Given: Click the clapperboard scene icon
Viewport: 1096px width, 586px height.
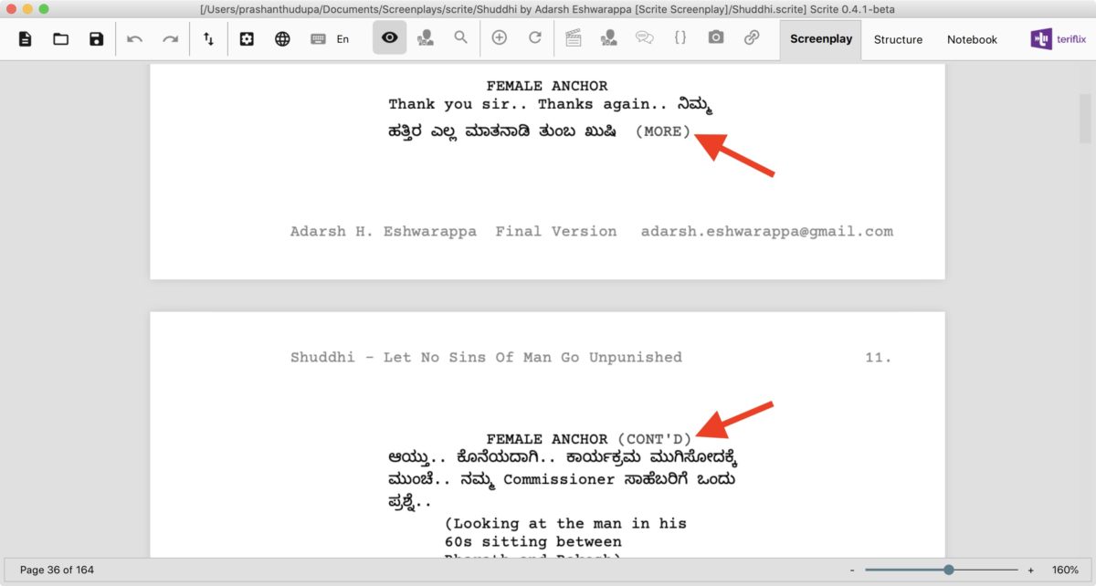Looking at the screenshot, I should coord(574,38).
